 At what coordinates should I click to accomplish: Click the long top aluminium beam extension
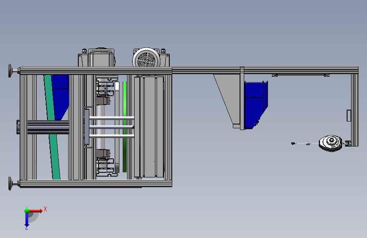point(265,70)
